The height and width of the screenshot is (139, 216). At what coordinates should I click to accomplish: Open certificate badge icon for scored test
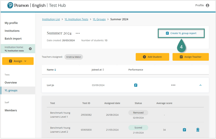[198, 130]
